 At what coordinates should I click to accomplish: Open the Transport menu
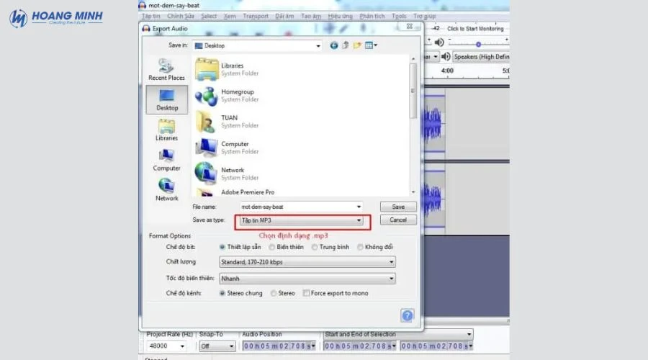[256, 16]
